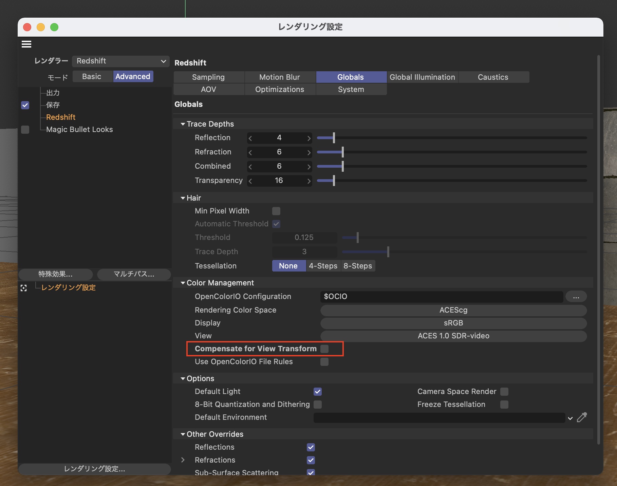The image size is (617, 486).
Task: Expand the Refractions override arrow
Action: pyautogui.click(x=183, y=460)
